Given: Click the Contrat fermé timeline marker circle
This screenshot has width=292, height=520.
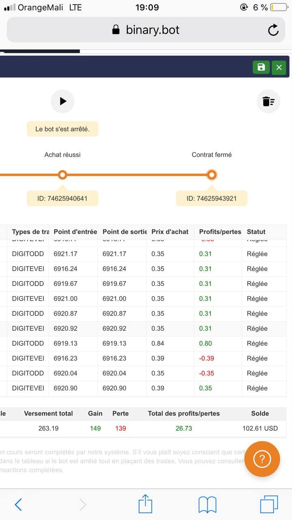Looking at the screenshot, I should click(x=211, y=175).
